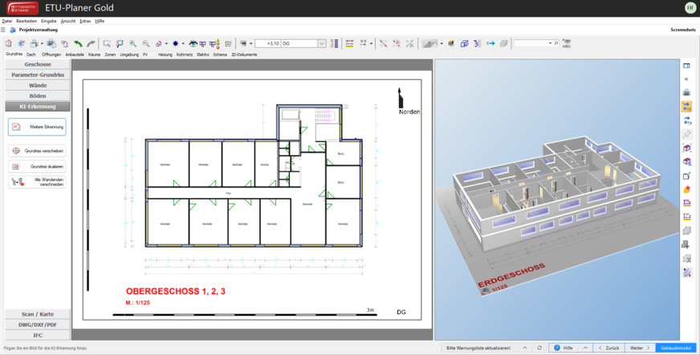
Task: Open the Ansicht menu
Action: 68,21
